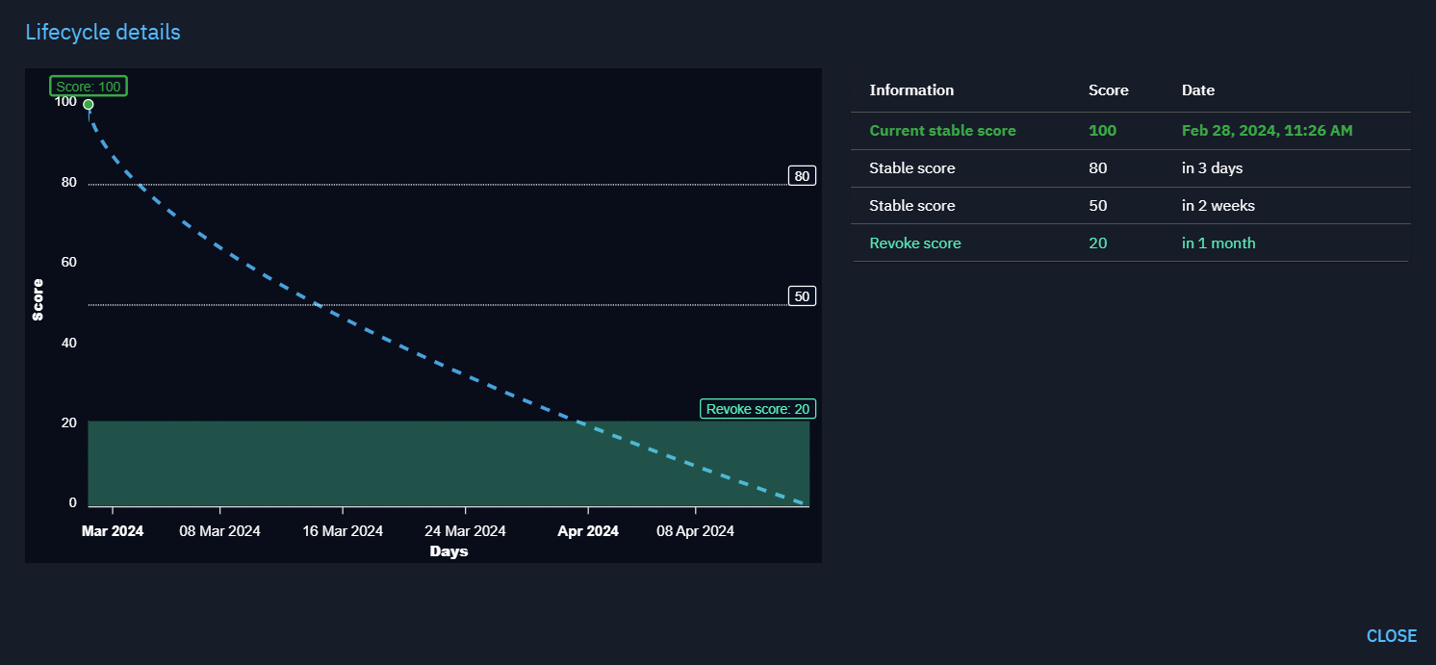Click the 'Mar 2024' x-axis label
This screenshot has width=1436, height=665.
[113, 531]
